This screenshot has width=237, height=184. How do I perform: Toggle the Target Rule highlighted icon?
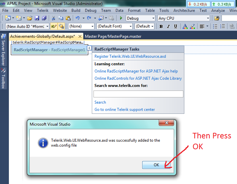pos(54,26)
